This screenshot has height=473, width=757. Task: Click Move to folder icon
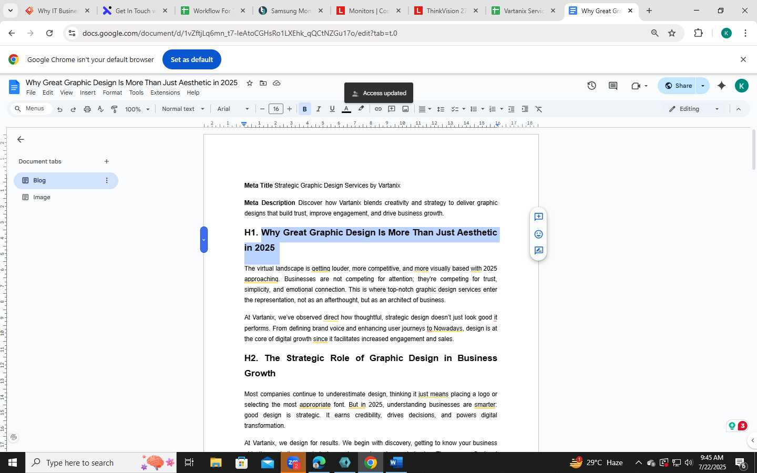pos(263,83)
